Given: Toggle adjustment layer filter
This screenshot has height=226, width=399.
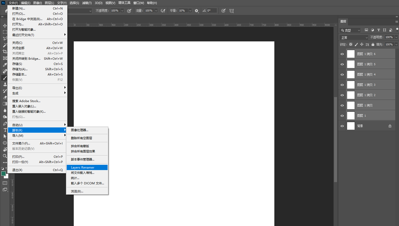Looking at the screenshot, I should point(372,30).
